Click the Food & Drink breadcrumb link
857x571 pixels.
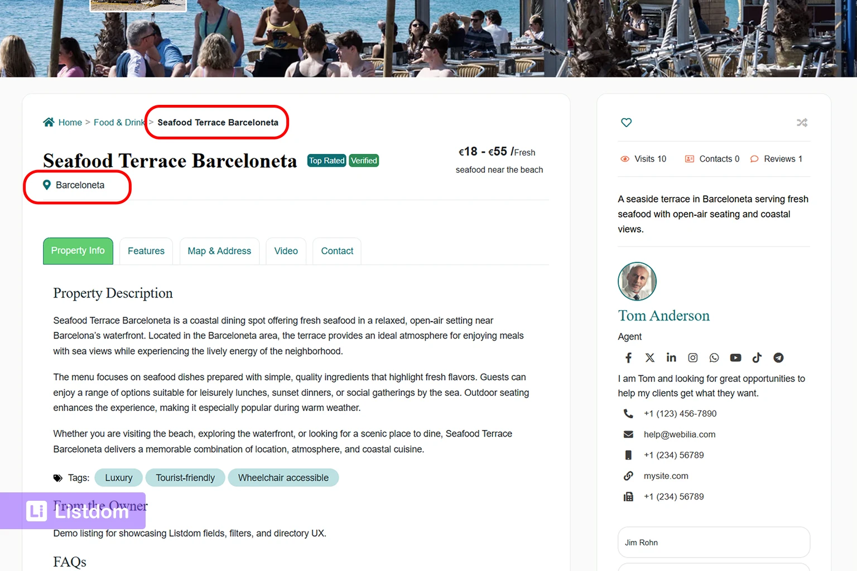[119, 122]
